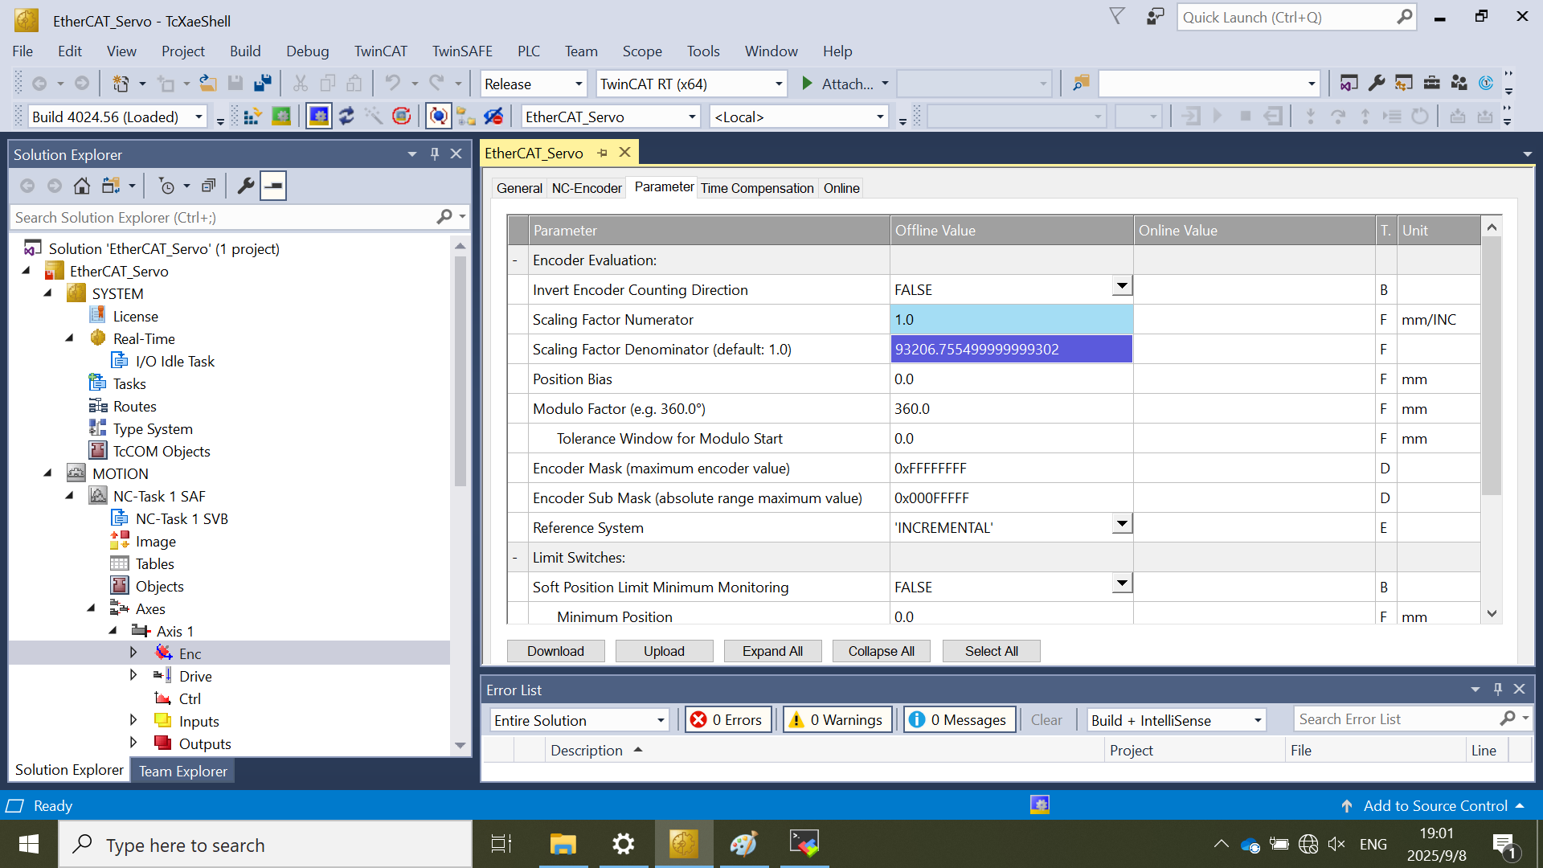Click the Save All toolbar icon
The height and width of the screenshot is (868, 1543).
click(x=263, y=84)
